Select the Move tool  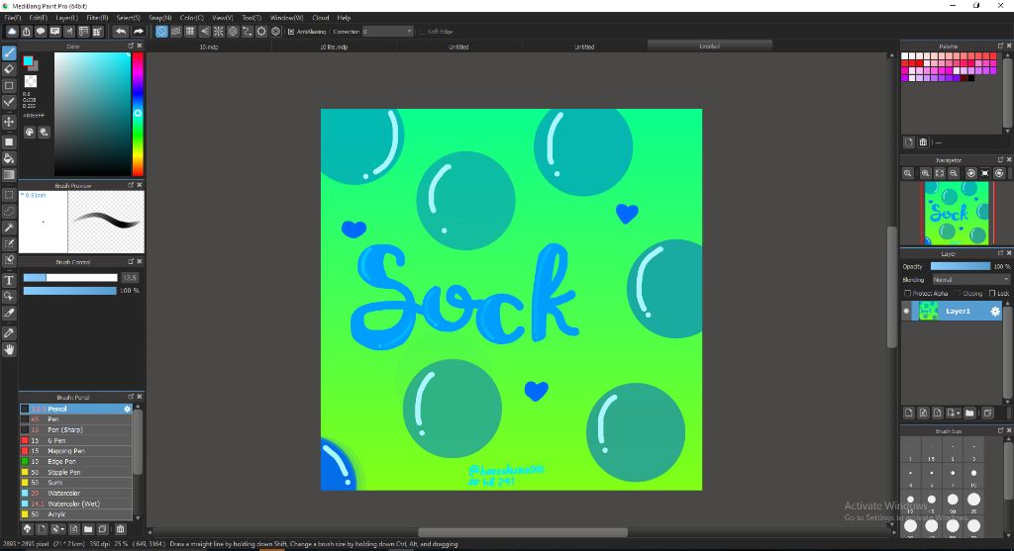[x=9, y=122]
